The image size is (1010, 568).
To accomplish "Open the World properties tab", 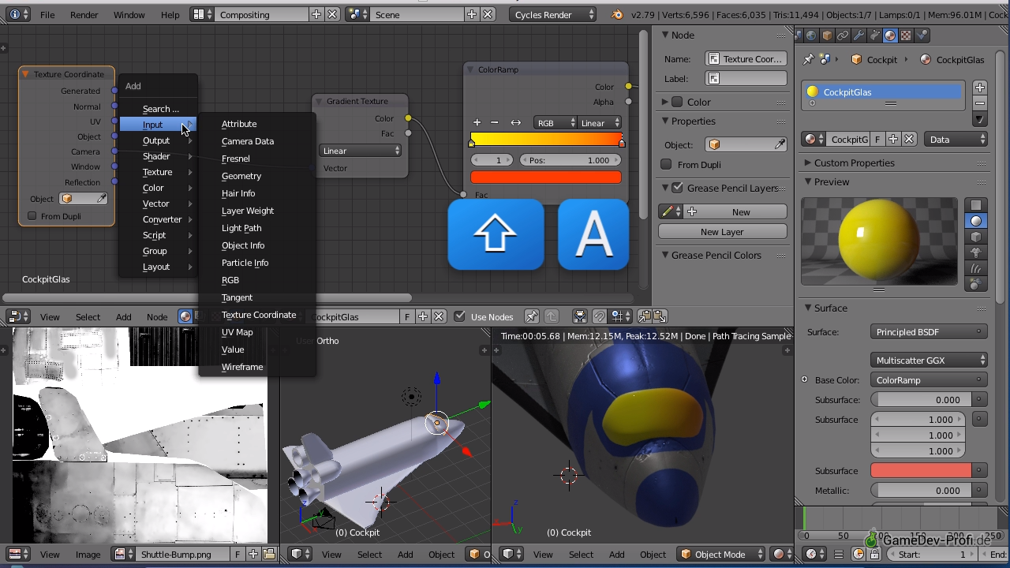I will click(811, 35).
